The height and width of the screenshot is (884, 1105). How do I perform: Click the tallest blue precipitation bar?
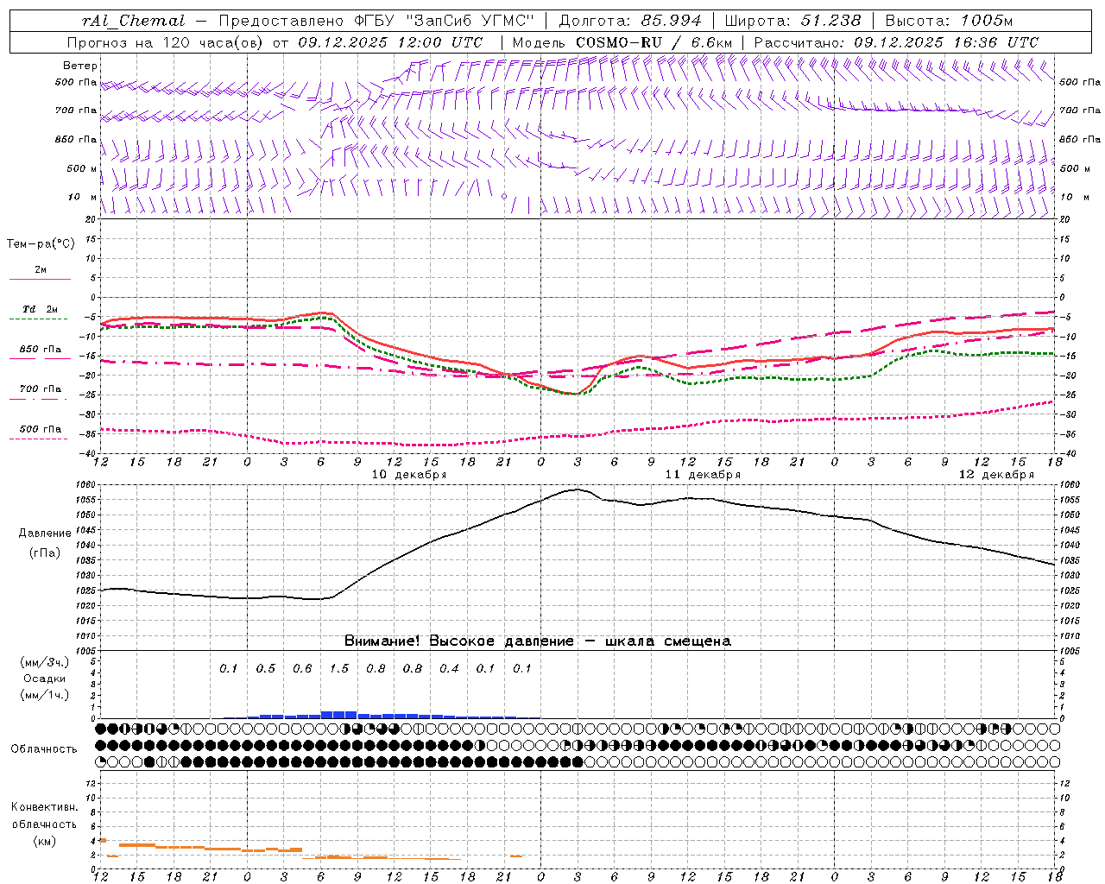click(338, 715)
